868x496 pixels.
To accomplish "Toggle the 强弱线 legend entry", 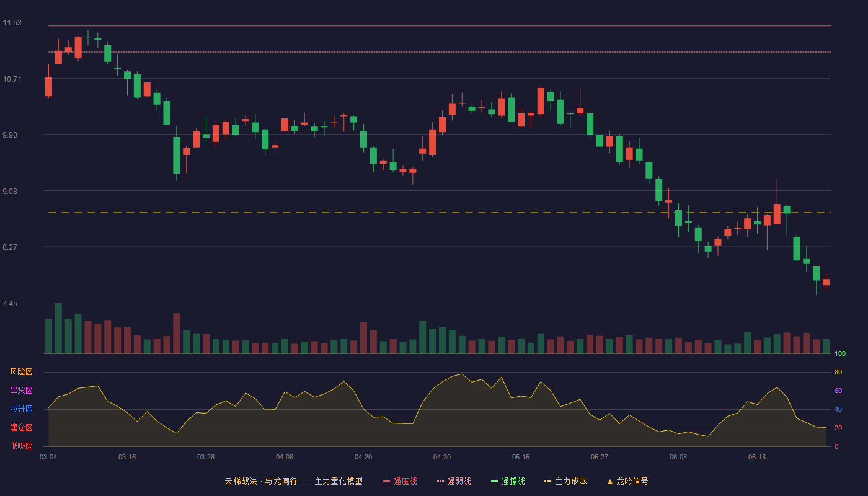I will click(454, 481).
